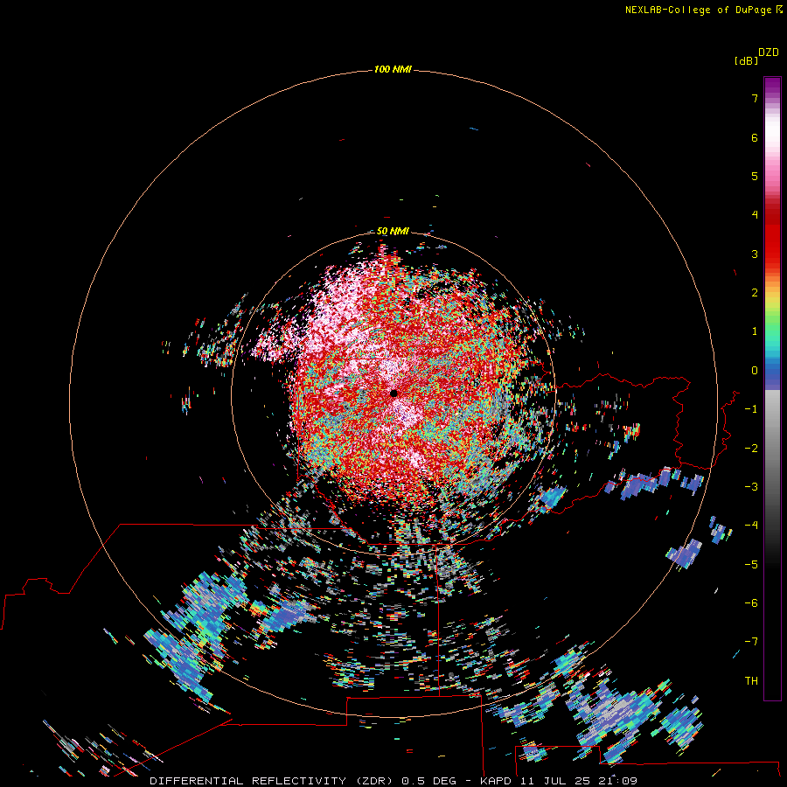Click the scale value 4 on the legend
The width and height of the screenshot is (787, 787).
(x=755, y=215)
